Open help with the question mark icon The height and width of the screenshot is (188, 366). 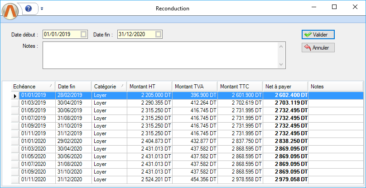29,9
